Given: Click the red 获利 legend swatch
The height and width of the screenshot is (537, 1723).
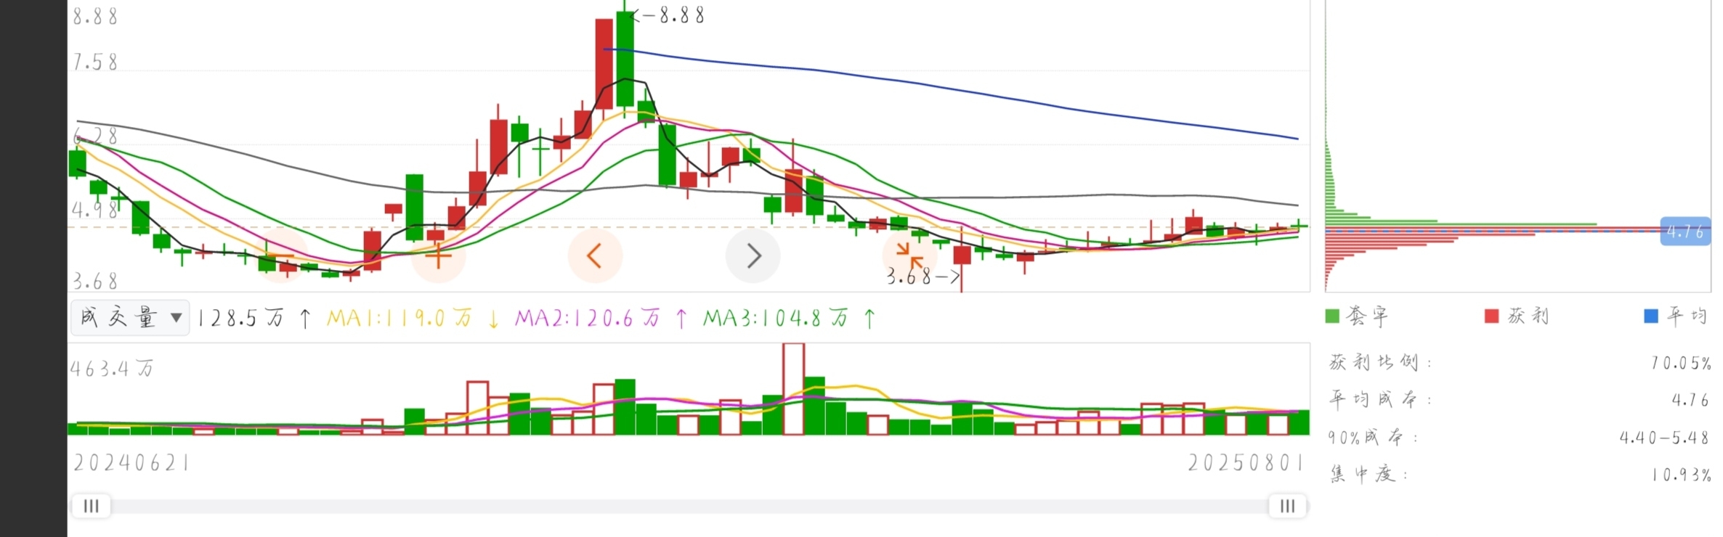Looking at the screenshot, I should 1491,316.
